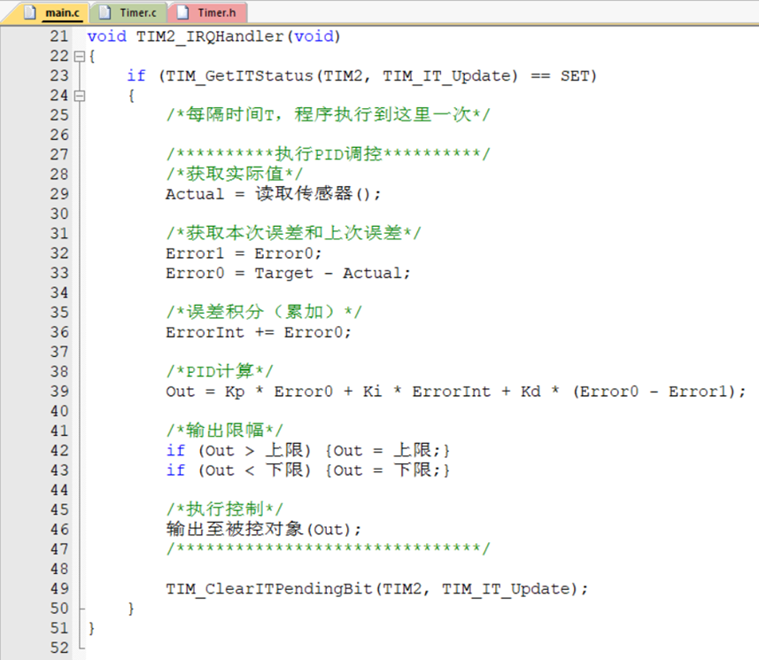Click the Out variable on line 42
The width and height of the screenshot is (759, 660).
[218, 450]
